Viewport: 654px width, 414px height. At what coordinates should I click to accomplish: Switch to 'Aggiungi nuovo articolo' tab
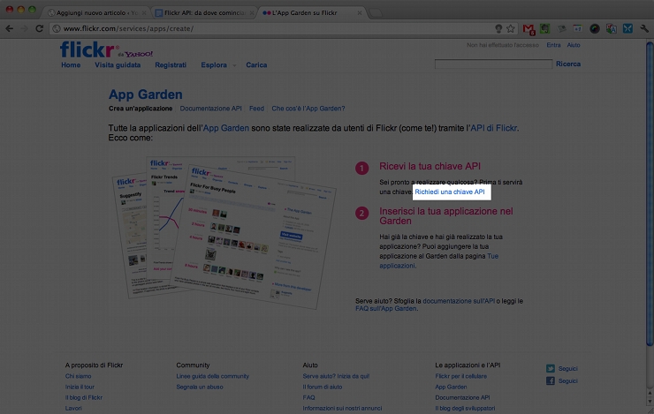pos(95,13)
